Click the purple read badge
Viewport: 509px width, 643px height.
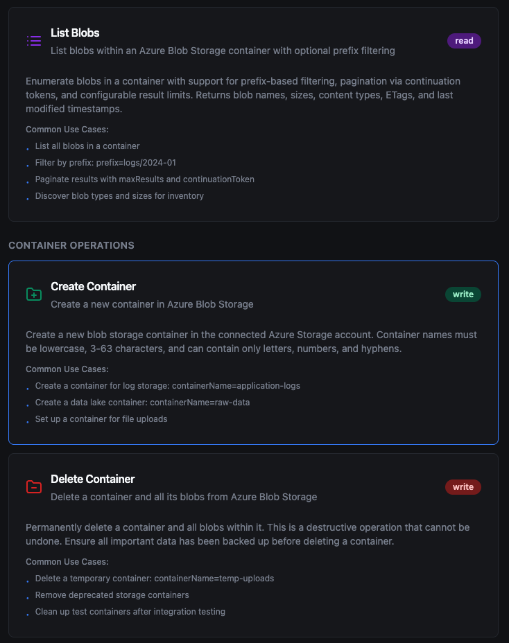[x=464, y=41]
